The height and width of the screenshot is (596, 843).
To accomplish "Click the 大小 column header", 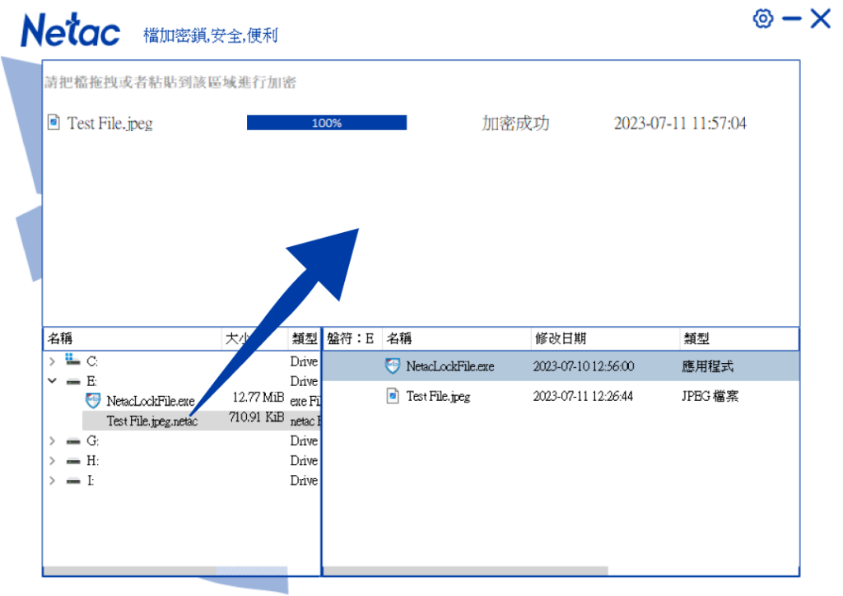I will 254,338.
